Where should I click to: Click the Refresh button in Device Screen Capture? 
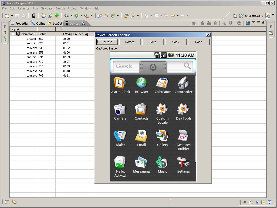[x=107, y=42]
